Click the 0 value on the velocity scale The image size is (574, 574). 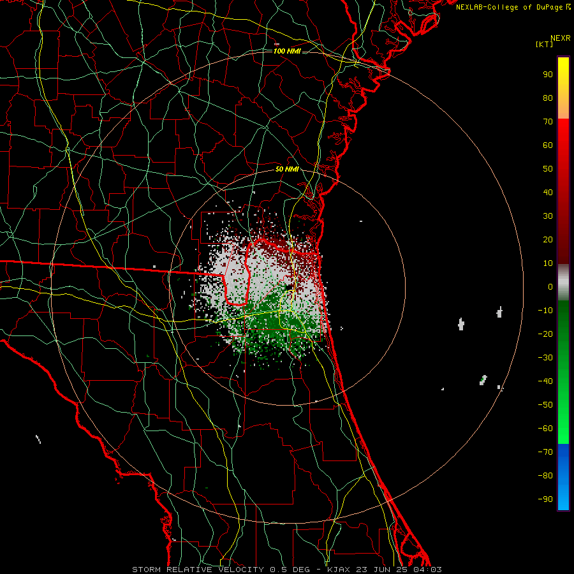pos(550,287)
